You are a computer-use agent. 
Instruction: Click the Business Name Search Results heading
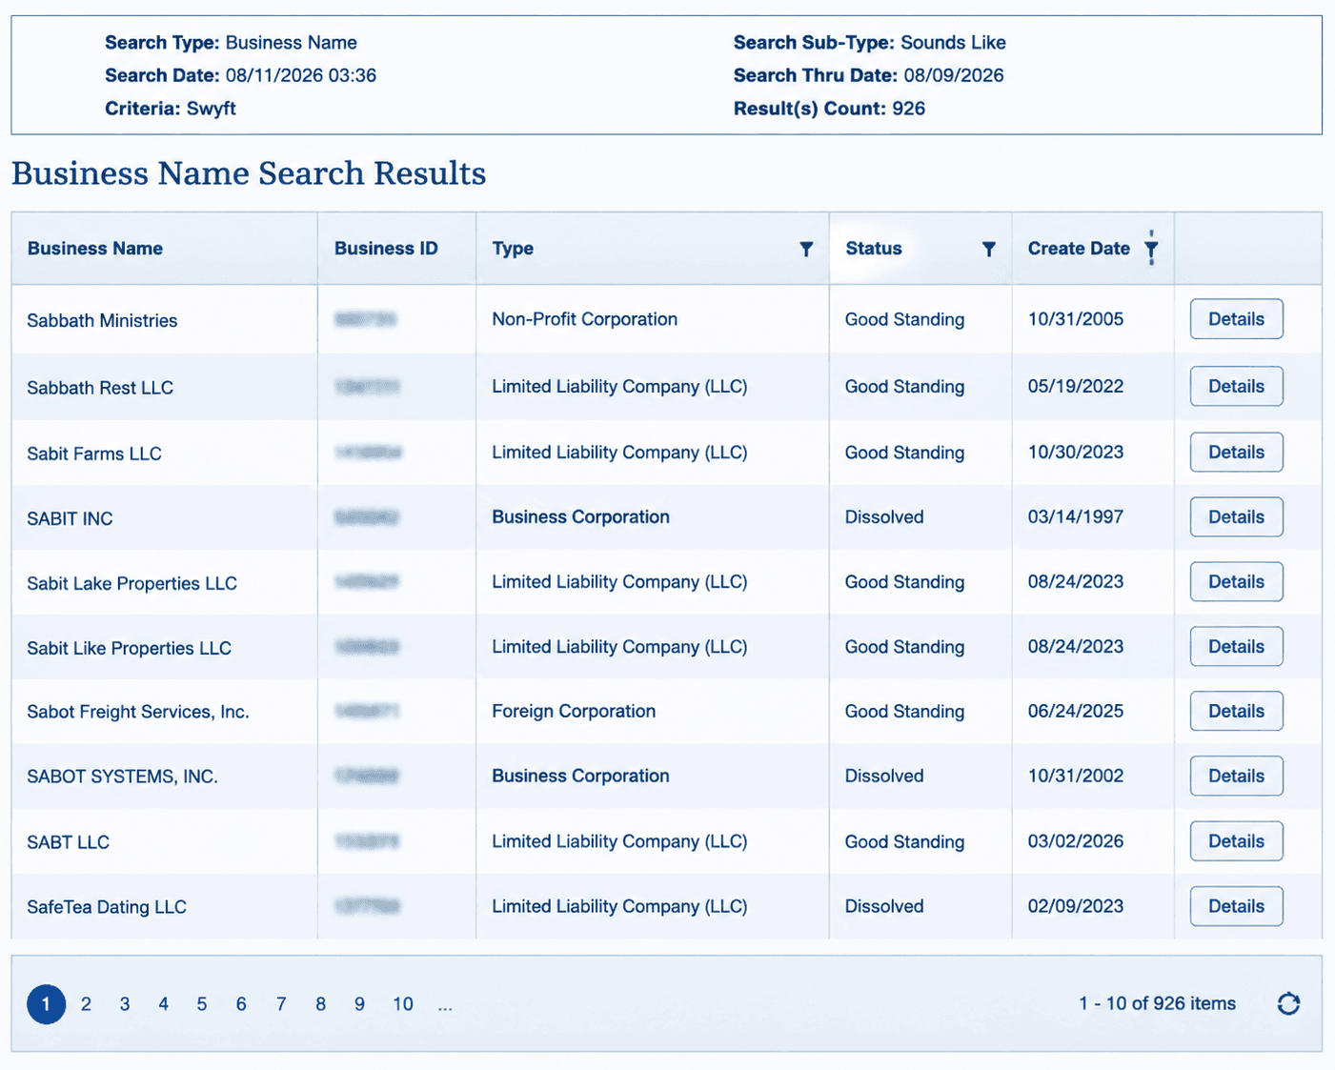[249, 173]
